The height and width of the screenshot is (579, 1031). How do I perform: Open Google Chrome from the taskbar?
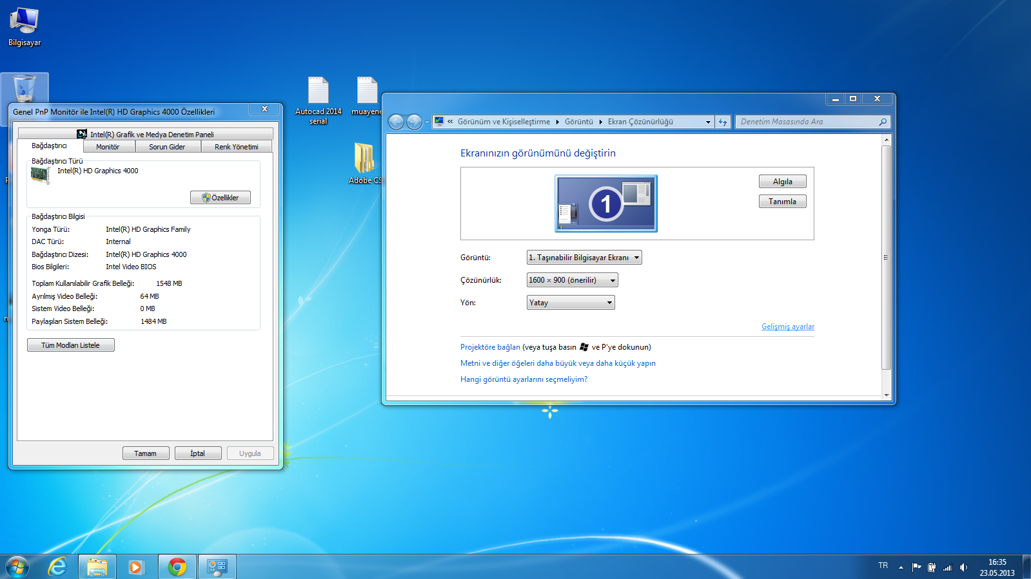click(177, 567)
